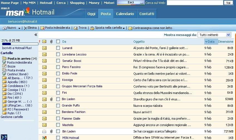Screen dimensions: 236x140
Task: Tick the select-all checkbox in the header
Action: coord(58,42)
